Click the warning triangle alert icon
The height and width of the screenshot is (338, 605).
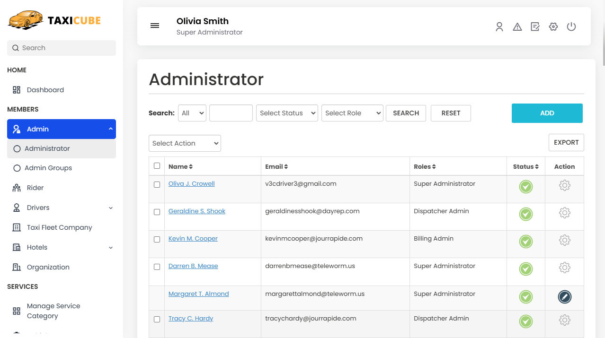click(517, 27)
